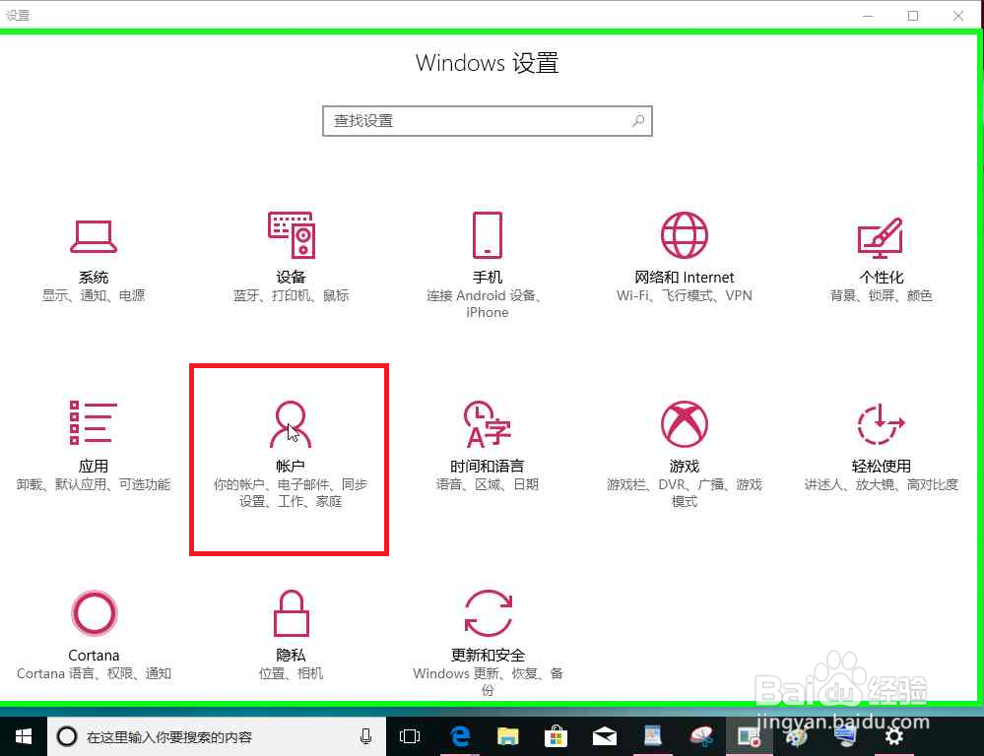
Task: Click the 显示、通知、电源 description
Action: 94,295
